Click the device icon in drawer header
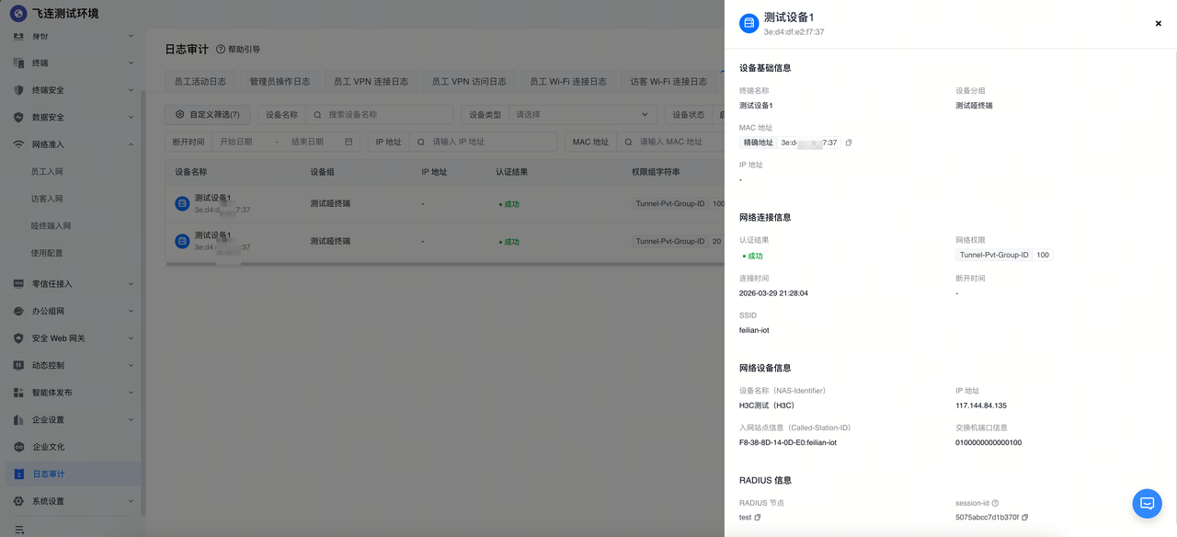Viewport: 1177px width, 537px height. [x=748, y=24]
